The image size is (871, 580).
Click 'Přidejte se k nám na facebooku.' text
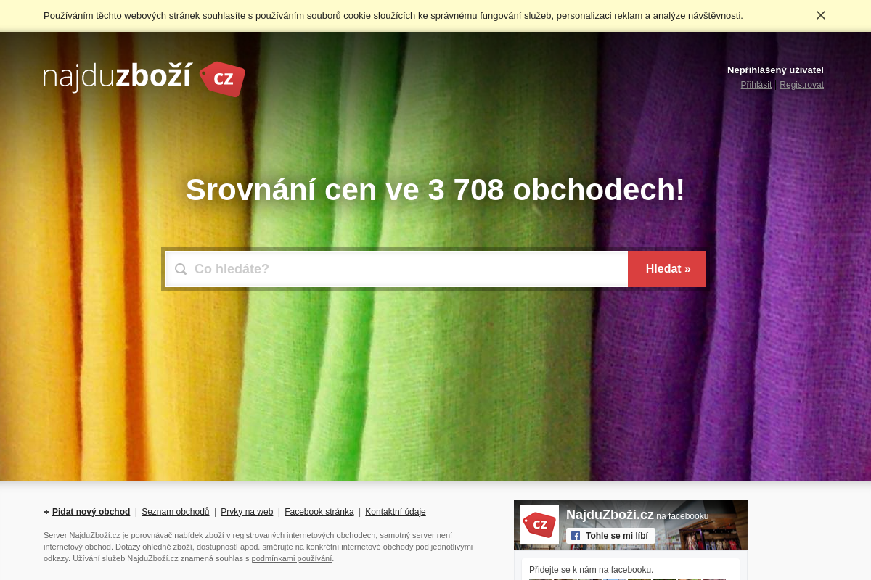(591, 570)
